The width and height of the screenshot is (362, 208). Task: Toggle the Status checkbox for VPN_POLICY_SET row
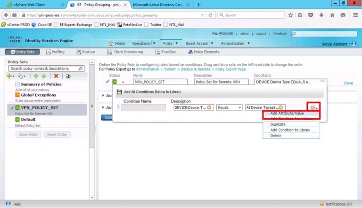[115, 82]
